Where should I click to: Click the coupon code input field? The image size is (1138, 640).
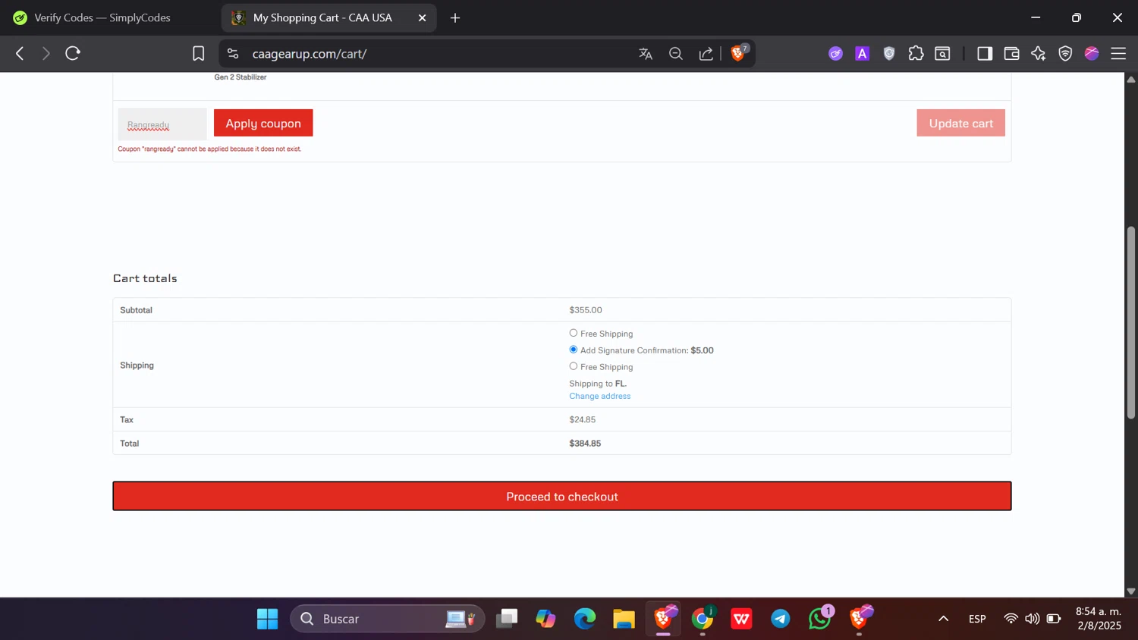(x=162, y=124)
